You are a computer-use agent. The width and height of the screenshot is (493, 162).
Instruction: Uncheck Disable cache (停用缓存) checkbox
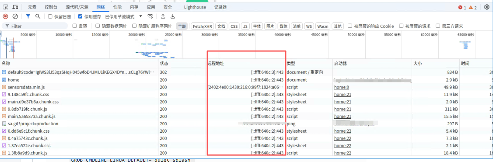point(80,17)
